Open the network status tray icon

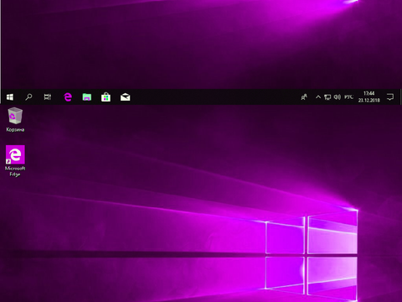327,97
